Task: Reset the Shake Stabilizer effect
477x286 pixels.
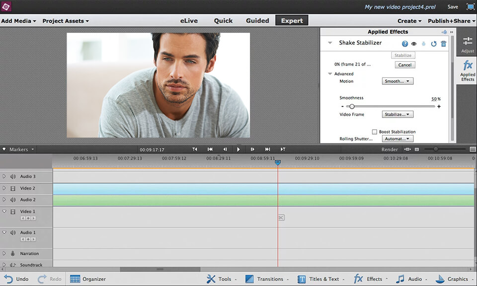Action: (x=433, y=44)
